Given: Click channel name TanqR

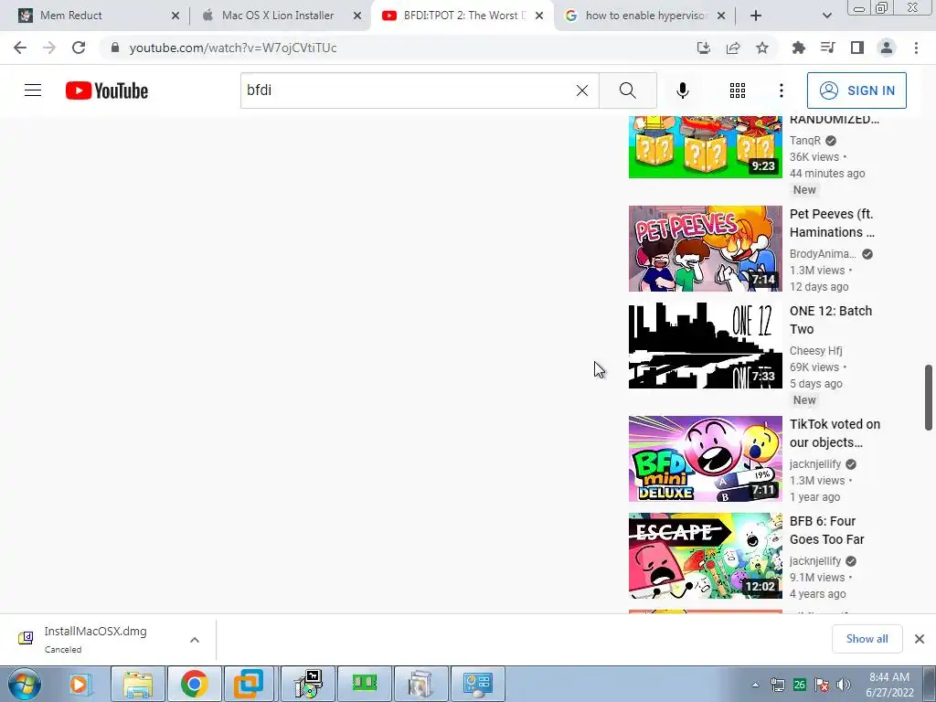Looking at the screenshot, I should [804, 140].
